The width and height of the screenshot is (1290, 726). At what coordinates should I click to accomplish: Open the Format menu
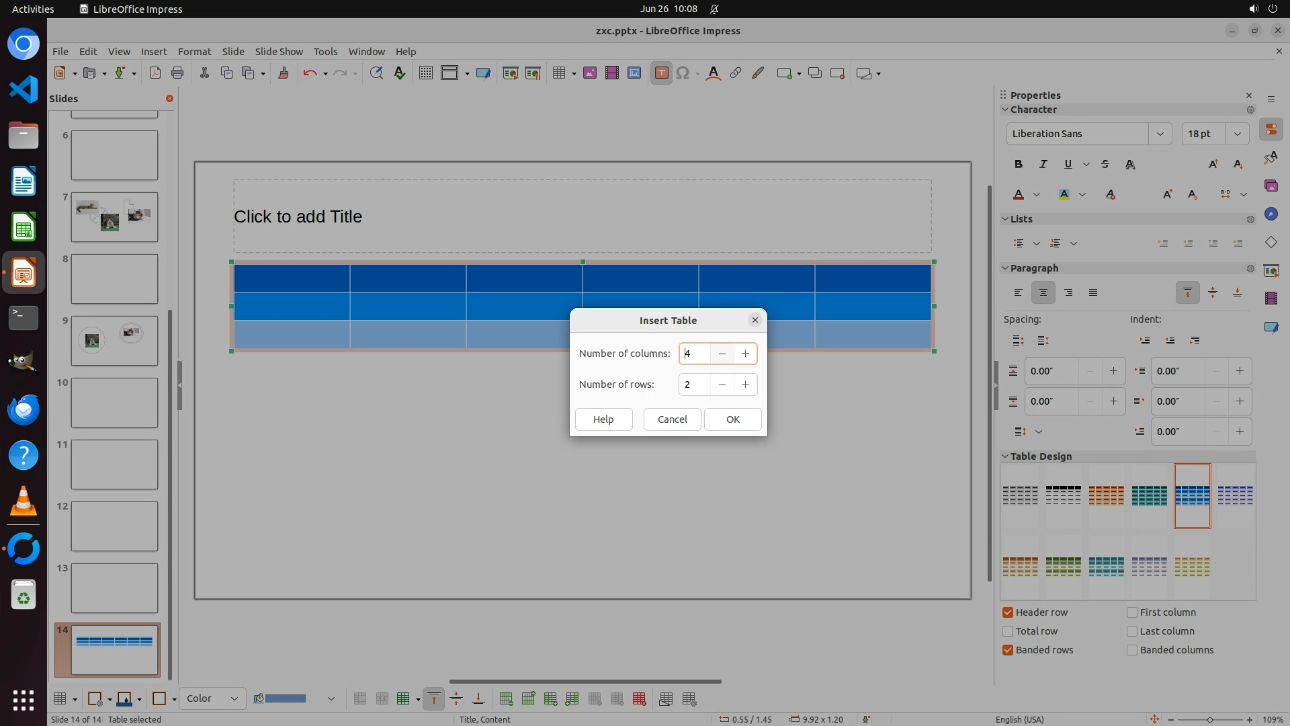194,51
